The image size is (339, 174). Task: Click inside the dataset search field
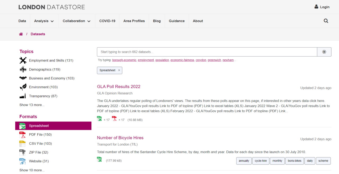tap(185, 52)
